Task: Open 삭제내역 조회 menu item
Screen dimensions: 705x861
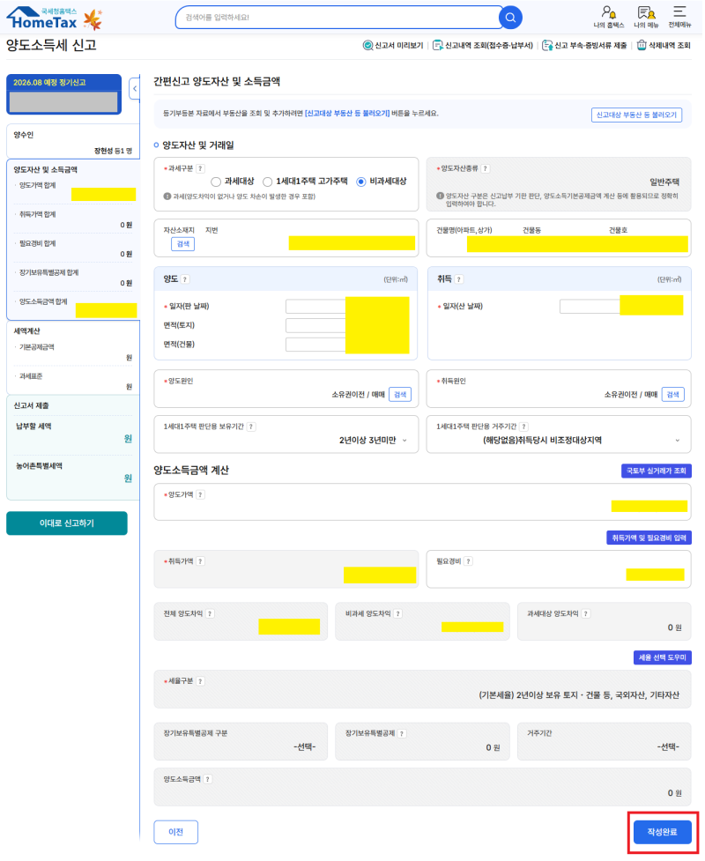Action: coord(664,46)
